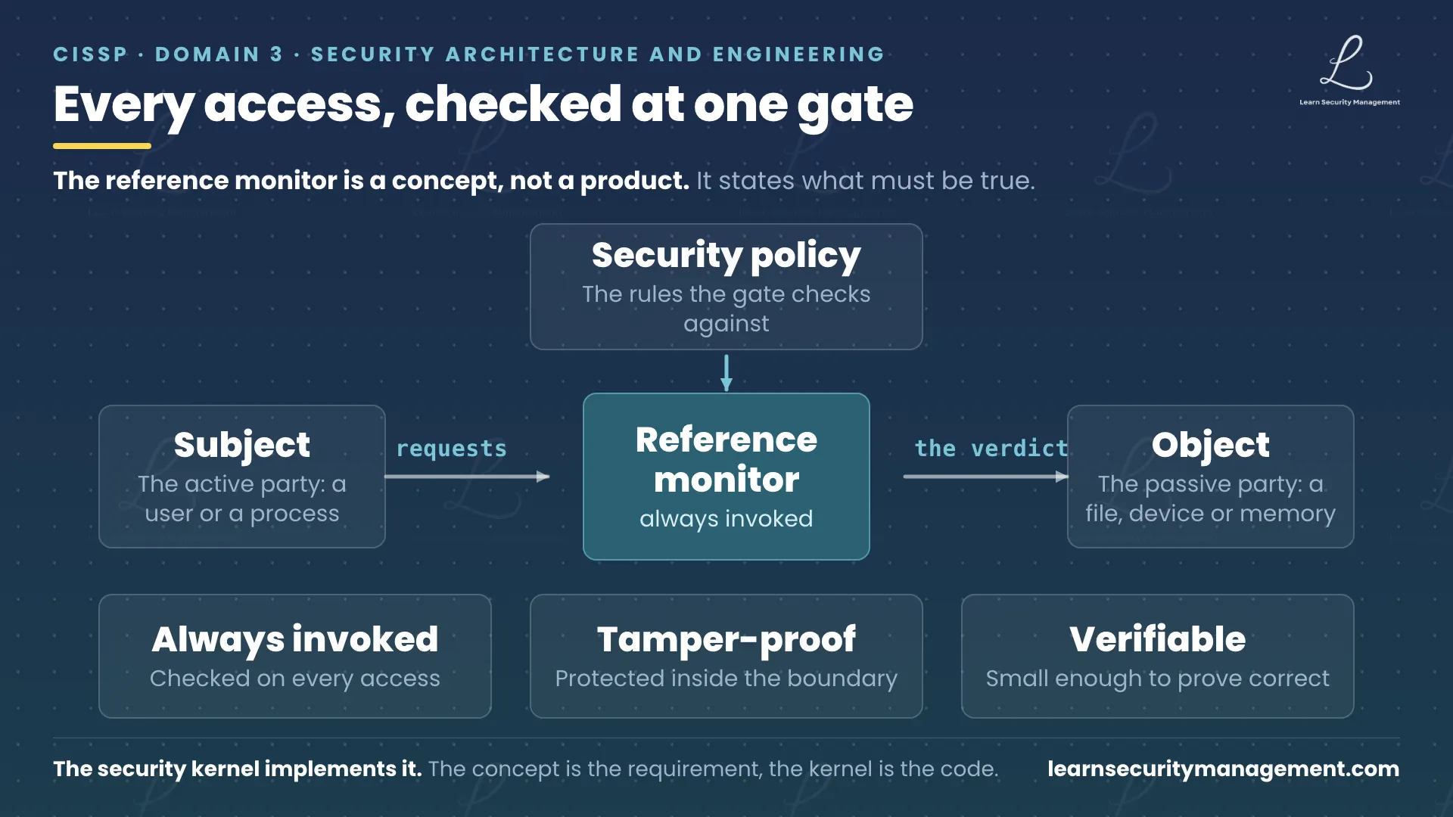Screen dimensions: 1453x817
Task: Select the Object box
Action: [1211, 477]
